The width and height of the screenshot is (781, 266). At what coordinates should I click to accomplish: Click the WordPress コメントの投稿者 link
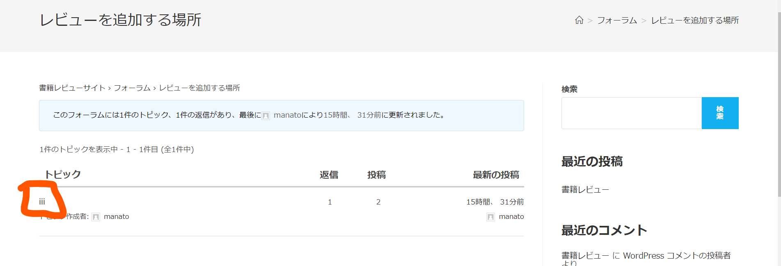[676, 255]
